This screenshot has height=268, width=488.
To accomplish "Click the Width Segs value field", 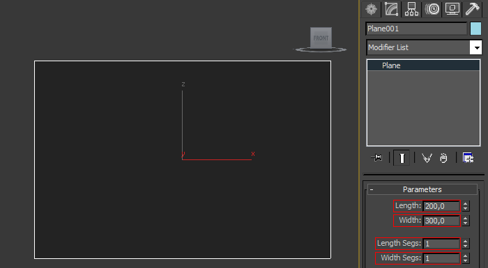I will 441,258.
